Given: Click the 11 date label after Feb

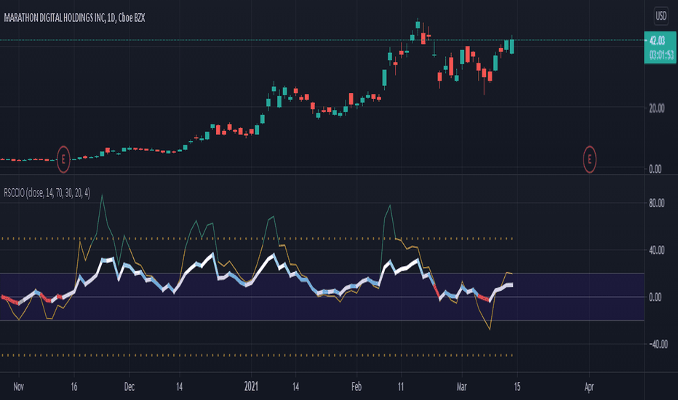Looking at the screenshot, I should [x=400, y=387].
